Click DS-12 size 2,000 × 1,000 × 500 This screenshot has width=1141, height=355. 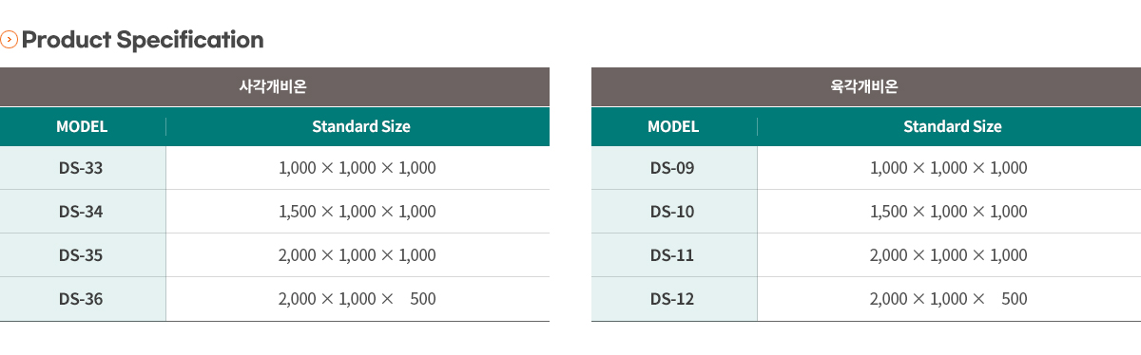[950, 299]
